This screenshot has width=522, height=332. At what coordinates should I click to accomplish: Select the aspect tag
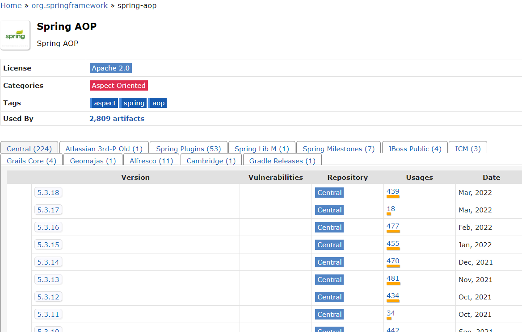pos(104,103)
